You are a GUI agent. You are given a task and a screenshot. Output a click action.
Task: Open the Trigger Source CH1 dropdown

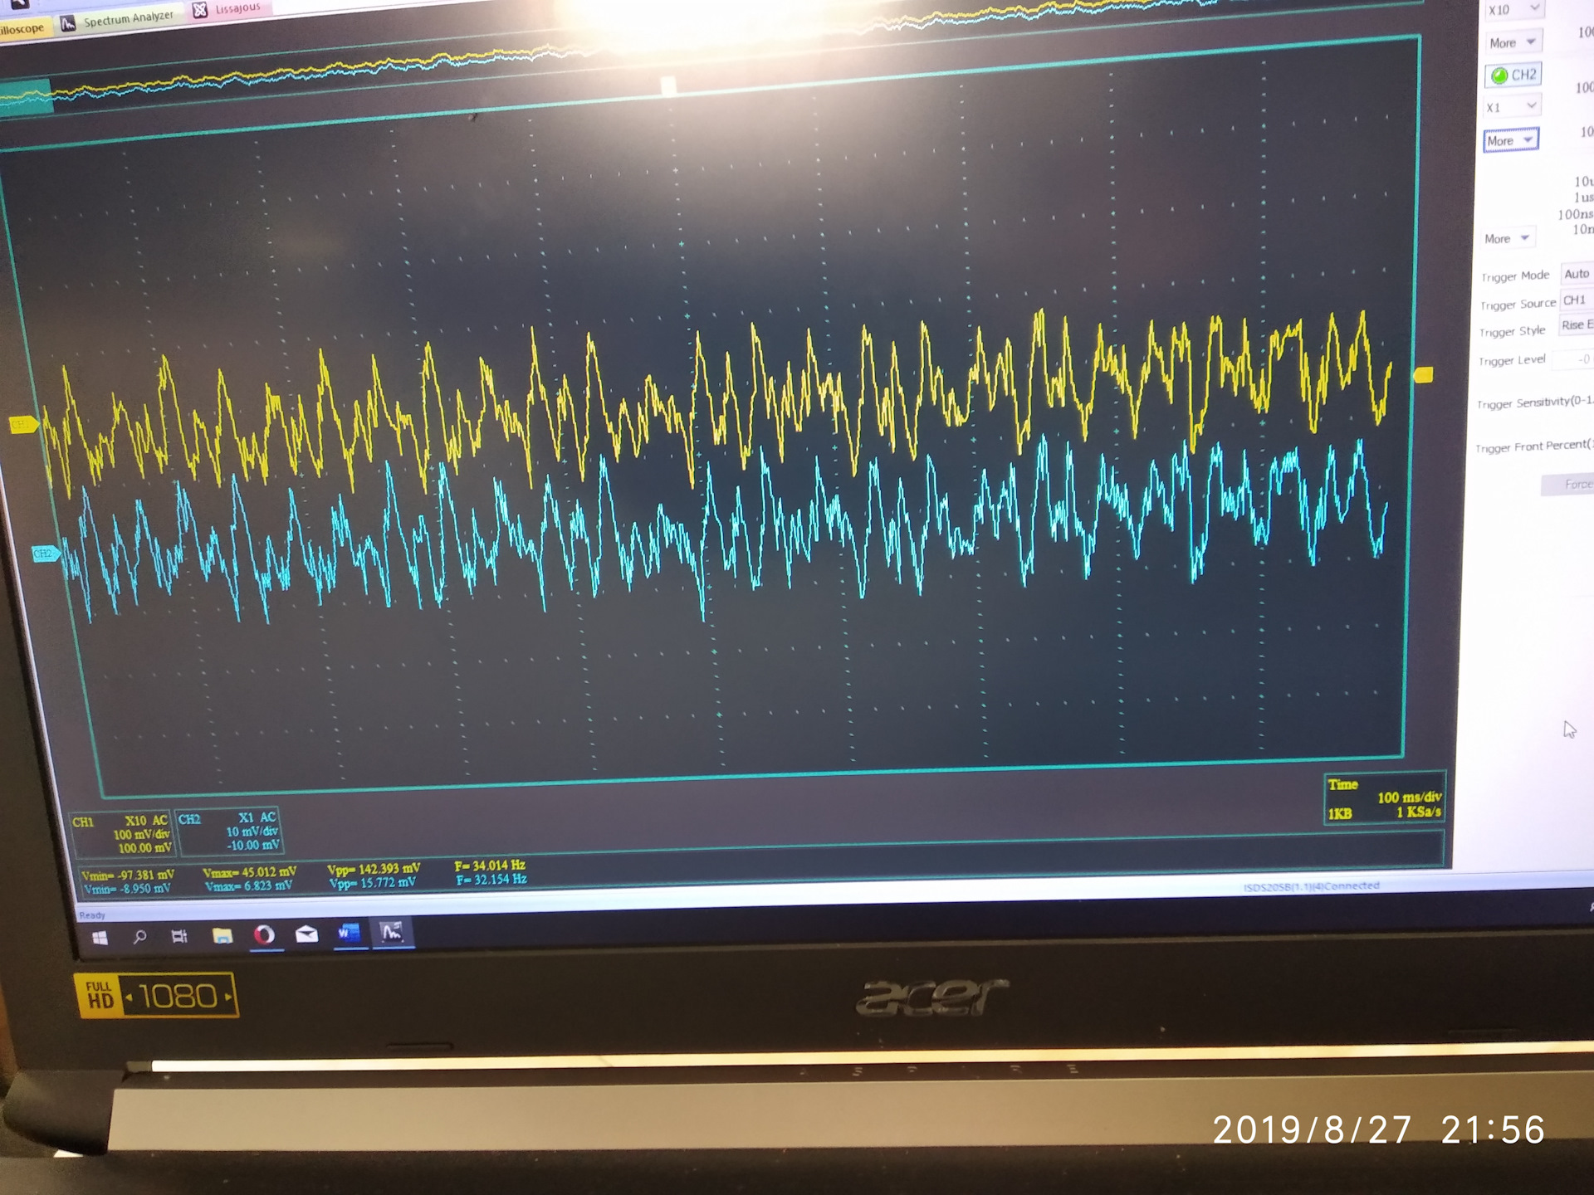[1577, 300]
